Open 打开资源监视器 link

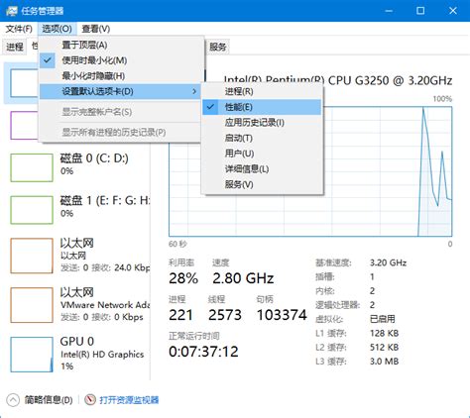pos(129,400)
